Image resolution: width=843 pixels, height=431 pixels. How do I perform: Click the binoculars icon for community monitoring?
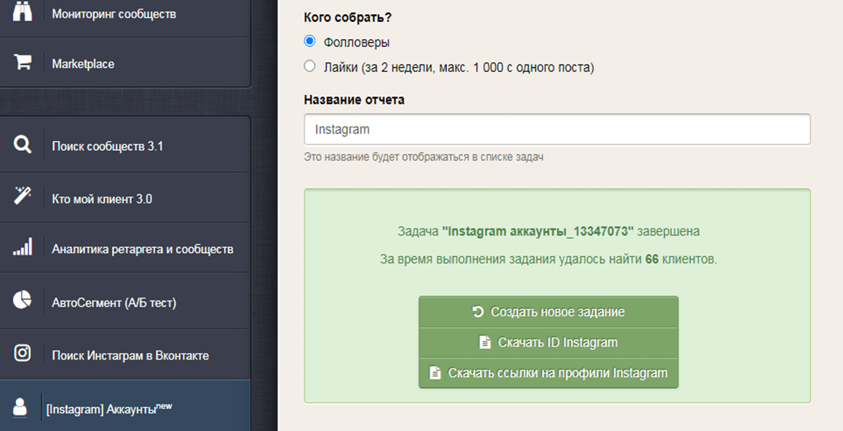pos(22,13)
